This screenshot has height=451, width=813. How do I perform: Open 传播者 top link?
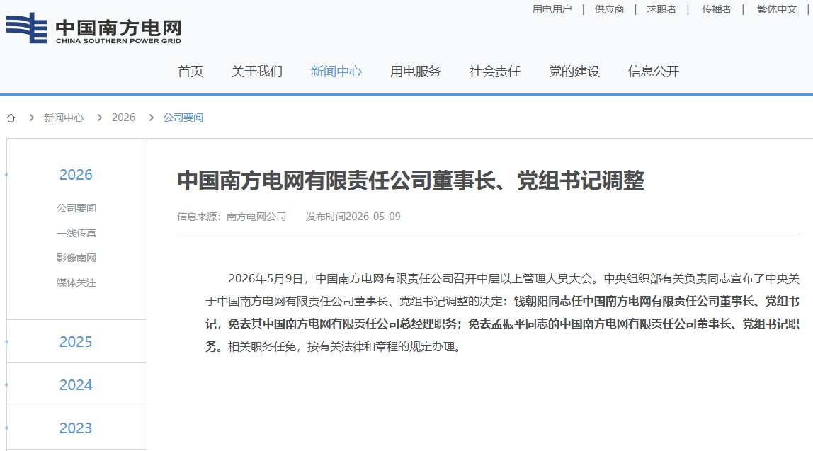tap(717, 9)
